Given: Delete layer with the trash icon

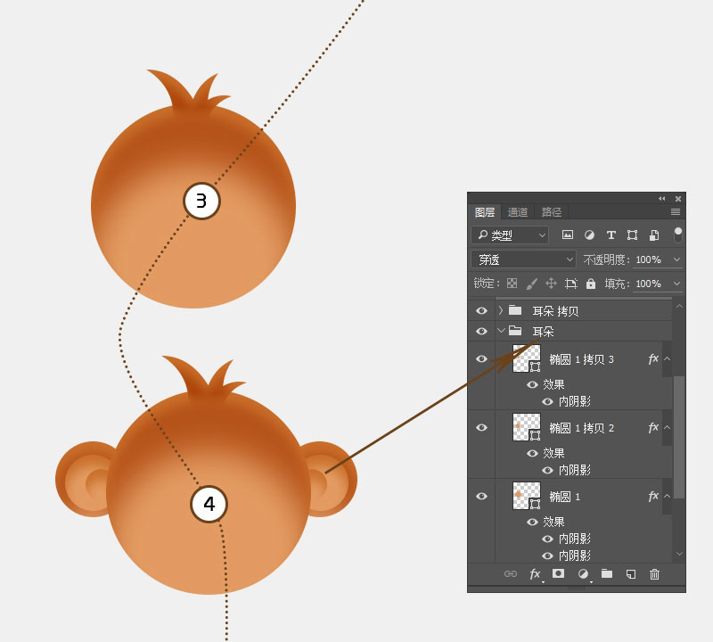Looking at the screenshot, I should pyautogui.click(x=654, y=574).
